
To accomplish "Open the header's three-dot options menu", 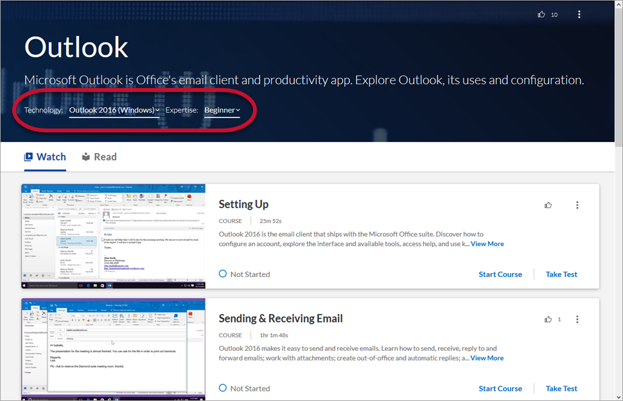I will [579, 14].
